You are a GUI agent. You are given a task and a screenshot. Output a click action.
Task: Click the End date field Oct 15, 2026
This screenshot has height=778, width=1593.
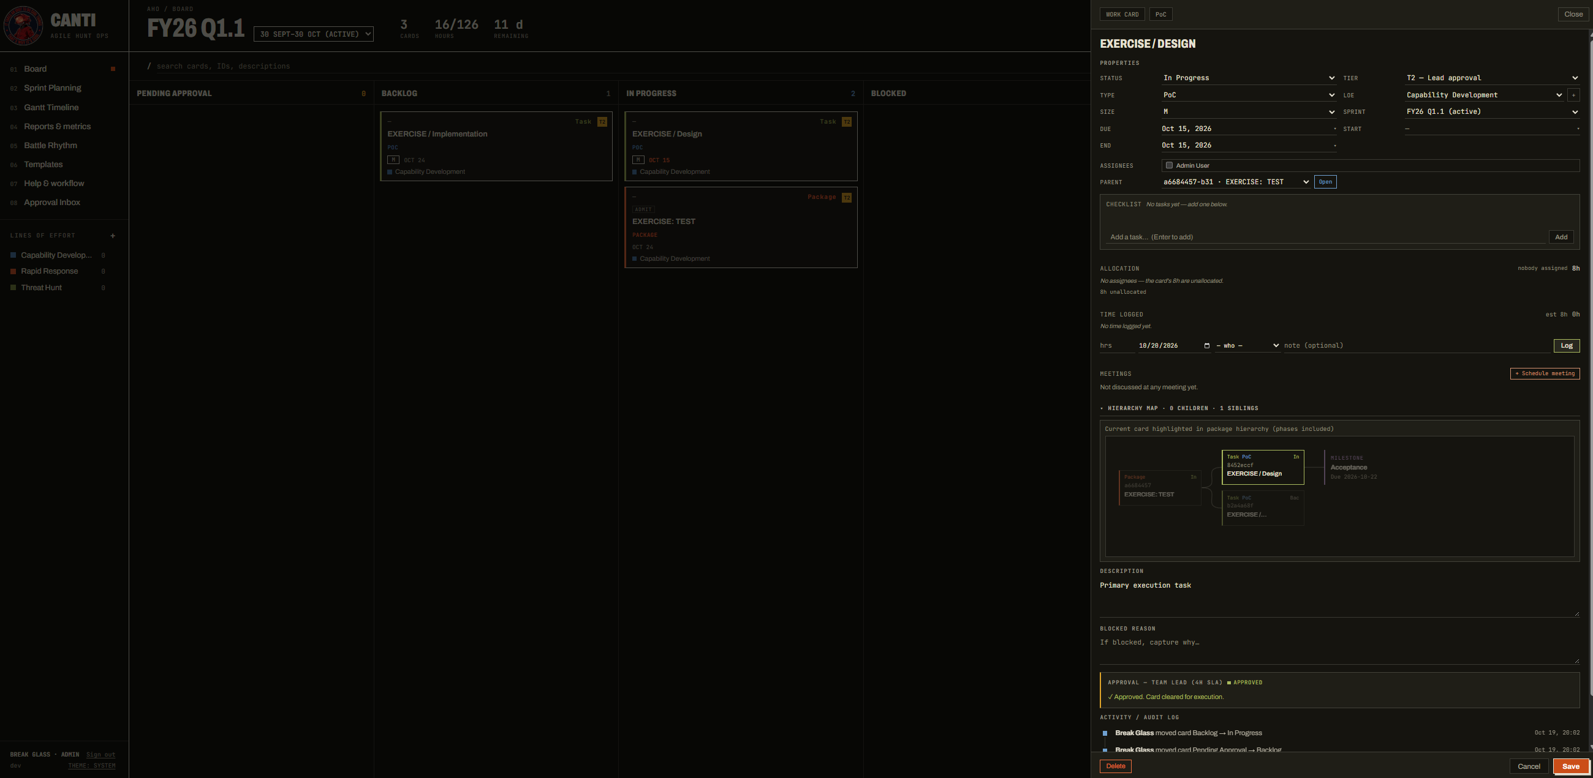point(1249,145)
